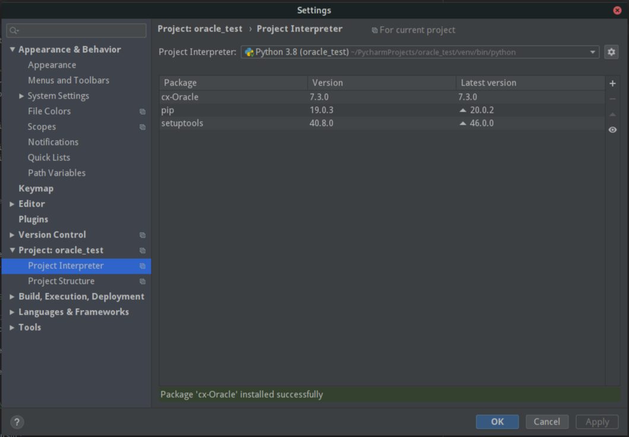Open Path Variables settings
The height and width of the screenshot is (437, 629).
click(56, 173)
